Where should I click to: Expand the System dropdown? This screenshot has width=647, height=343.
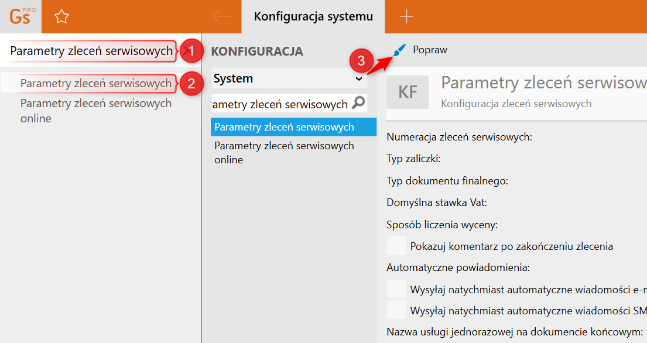(360, 78)
